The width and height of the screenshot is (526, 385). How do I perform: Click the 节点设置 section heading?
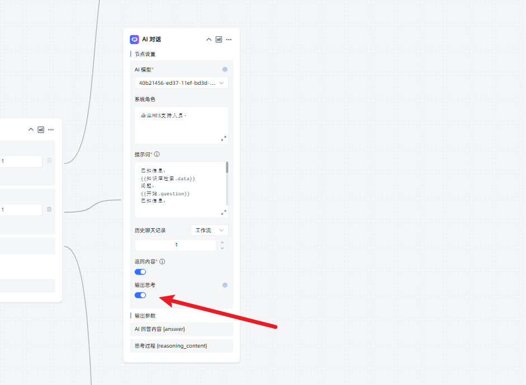coord(145,54)
